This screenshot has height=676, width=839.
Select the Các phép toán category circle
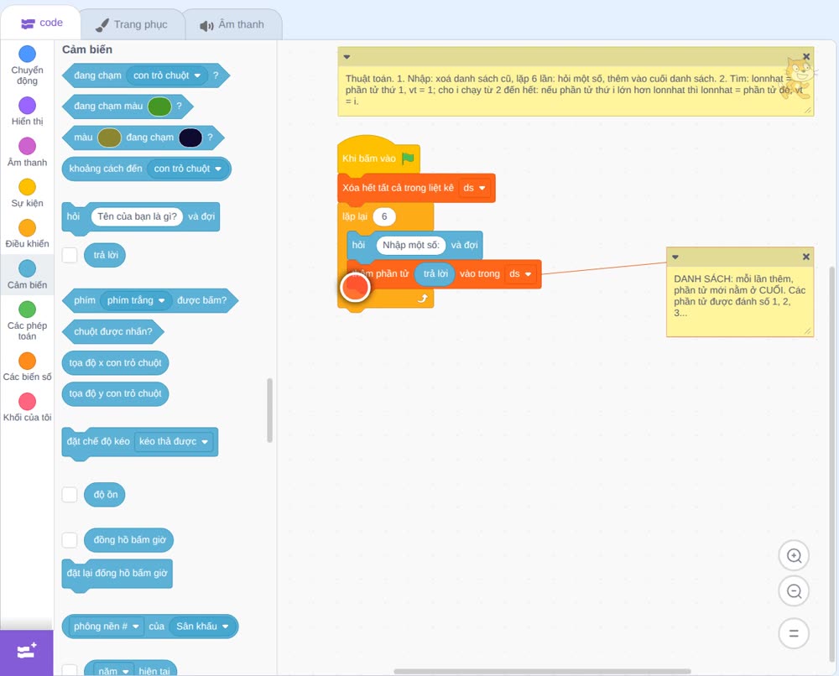[x=28, y=309]
